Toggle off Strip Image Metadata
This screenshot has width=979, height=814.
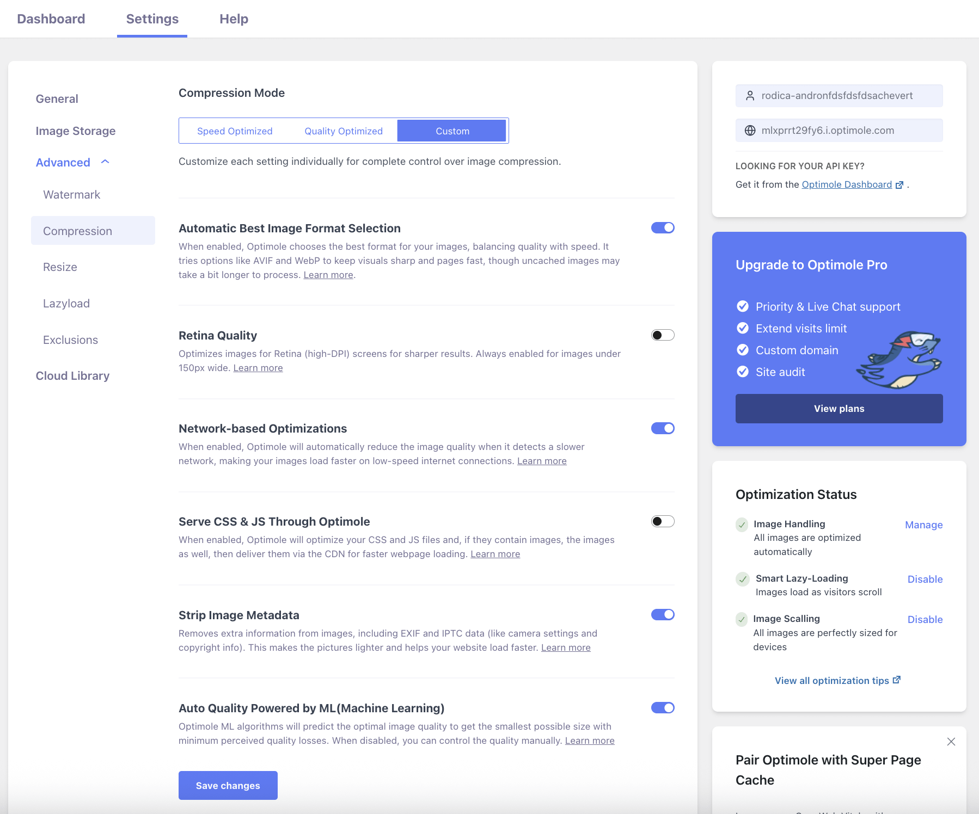pyautogui.click(x=663, y=615)
